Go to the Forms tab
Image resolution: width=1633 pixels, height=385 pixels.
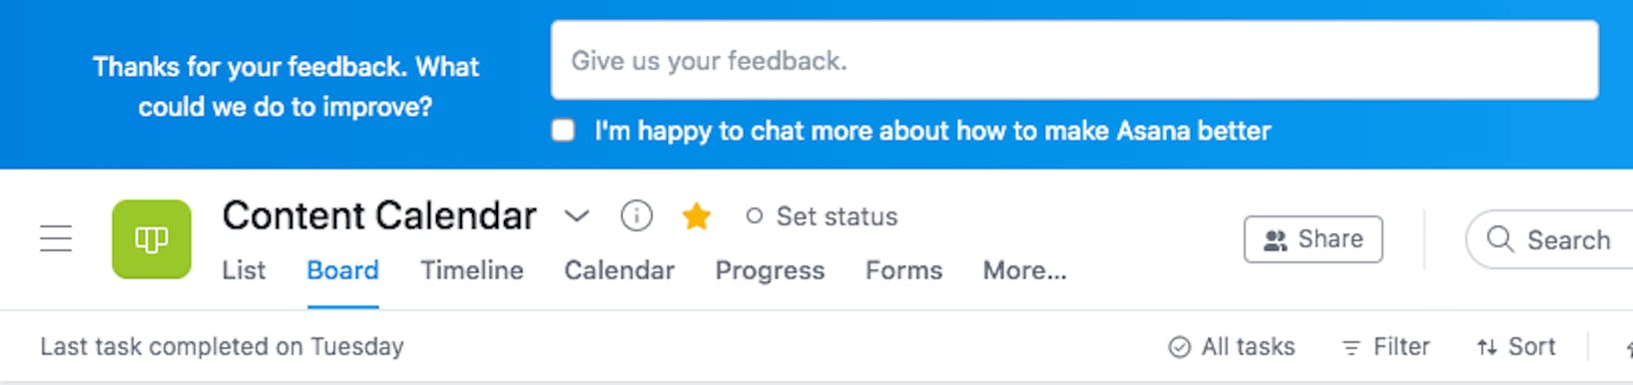(904, 270)
